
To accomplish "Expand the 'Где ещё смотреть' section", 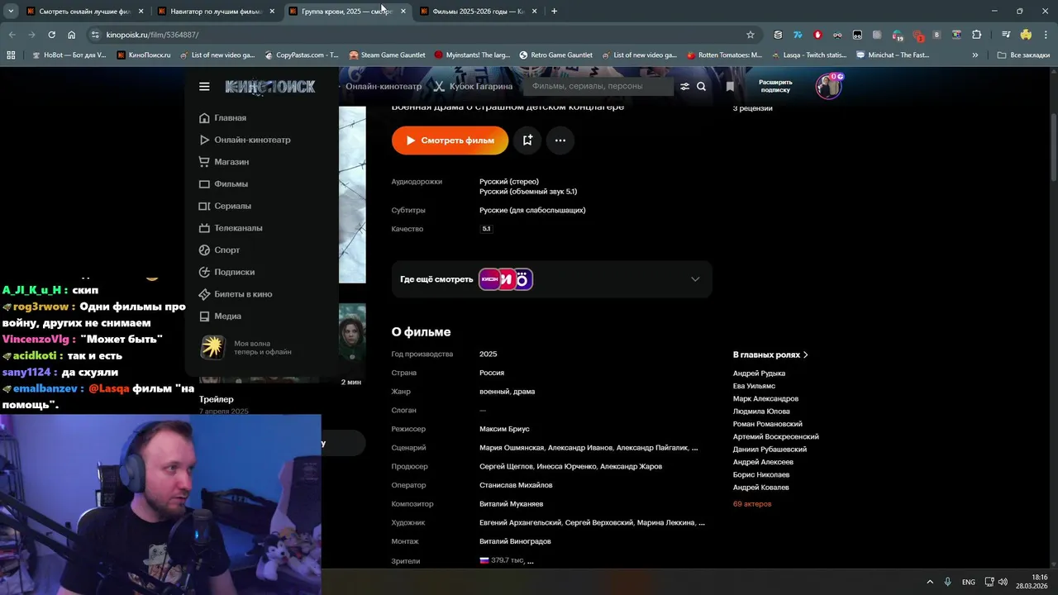I will (x=551, y=279).
